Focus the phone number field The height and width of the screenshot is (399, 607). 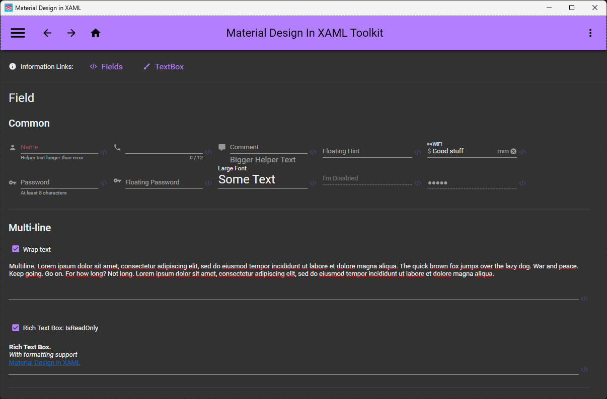164,148
